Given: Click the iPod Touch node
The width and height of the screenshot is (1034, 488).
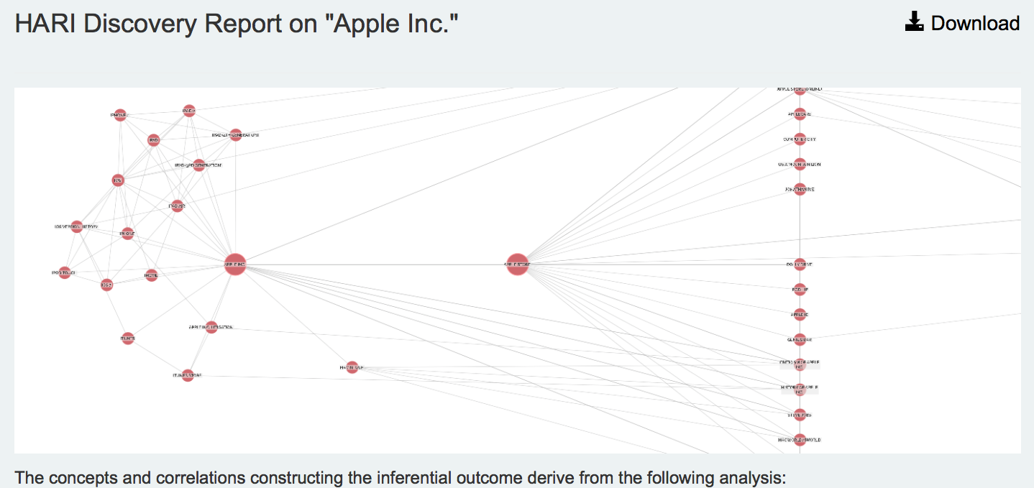Looking at the screenshot, I should tap(65, 272).
